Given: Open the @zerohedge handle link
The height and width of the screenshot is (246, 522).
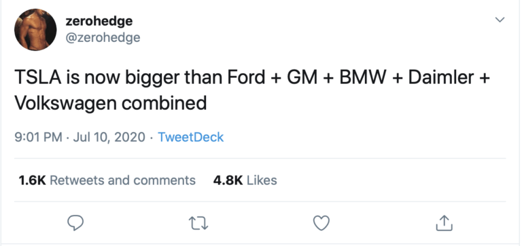Looking at the screenshot, I should point(103,37).
